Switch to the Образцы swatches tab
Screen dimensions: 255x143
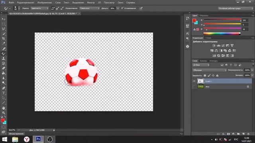pos(204,15)
